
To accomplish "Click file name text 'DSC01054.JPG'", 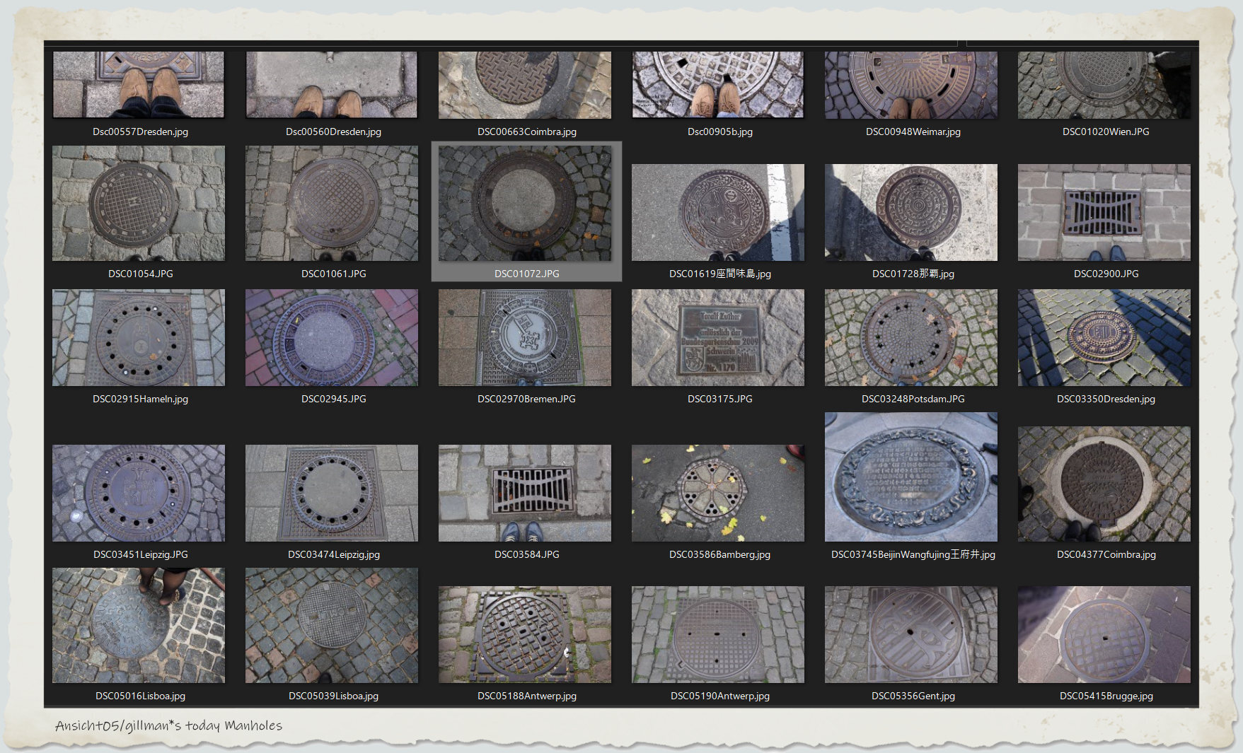I will (x=140, y=274).
